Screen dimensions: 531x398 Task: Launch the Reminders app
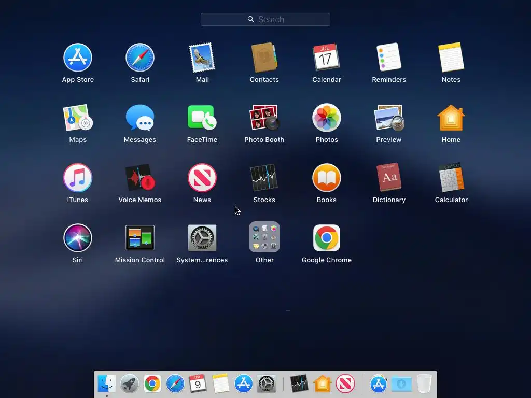click(x=389, y=57)
